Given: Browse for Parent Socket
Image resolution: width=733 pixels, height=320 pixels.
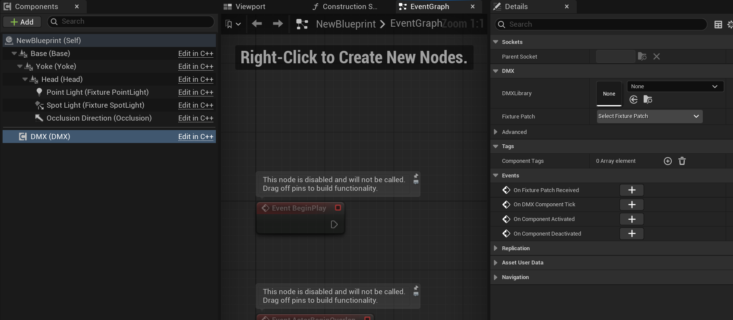Looking at the screenshot, I should pos(642,56).
